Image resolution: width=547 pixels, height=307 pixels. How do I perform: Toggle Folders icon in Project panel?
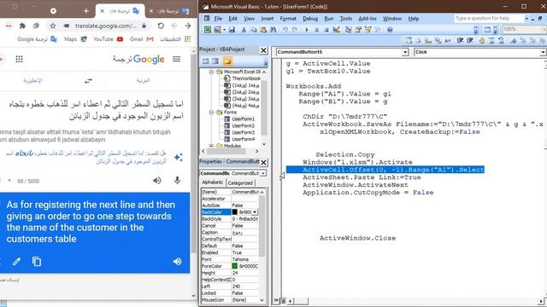(227, 61)
